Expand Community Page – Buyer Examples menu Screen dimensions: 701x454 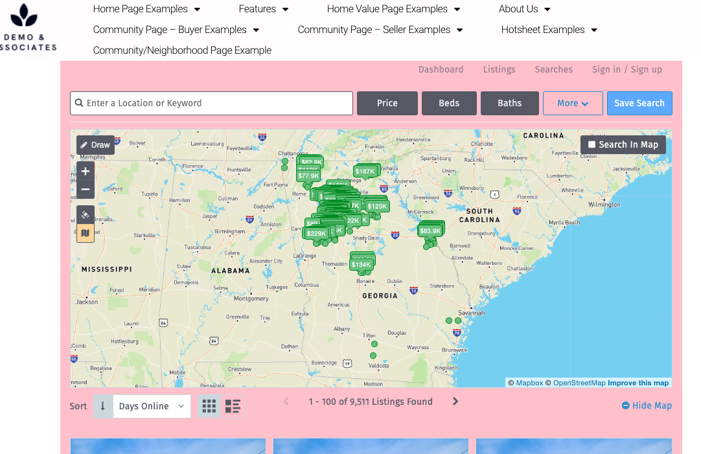(176, 30)
